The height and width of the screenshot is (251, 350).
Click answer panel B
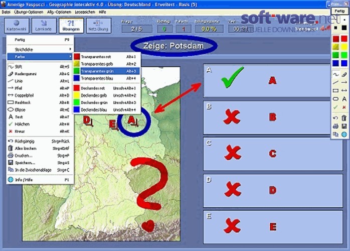[267, 117]
